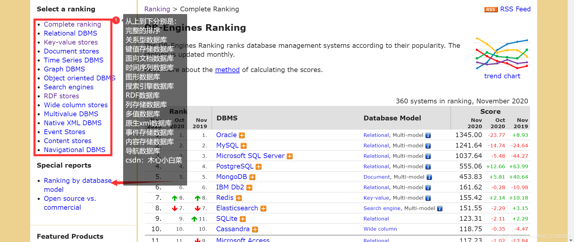Click plus icon beside Microsoft SQL Server
This screenshot has height=242, width=574.
[290, 156]
